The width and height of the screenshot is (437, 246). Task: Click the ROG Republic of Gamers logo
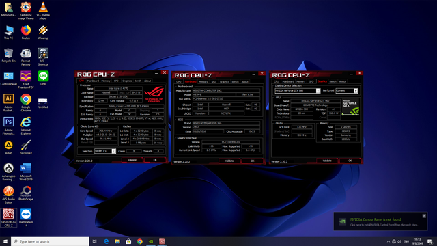[154, 94]
